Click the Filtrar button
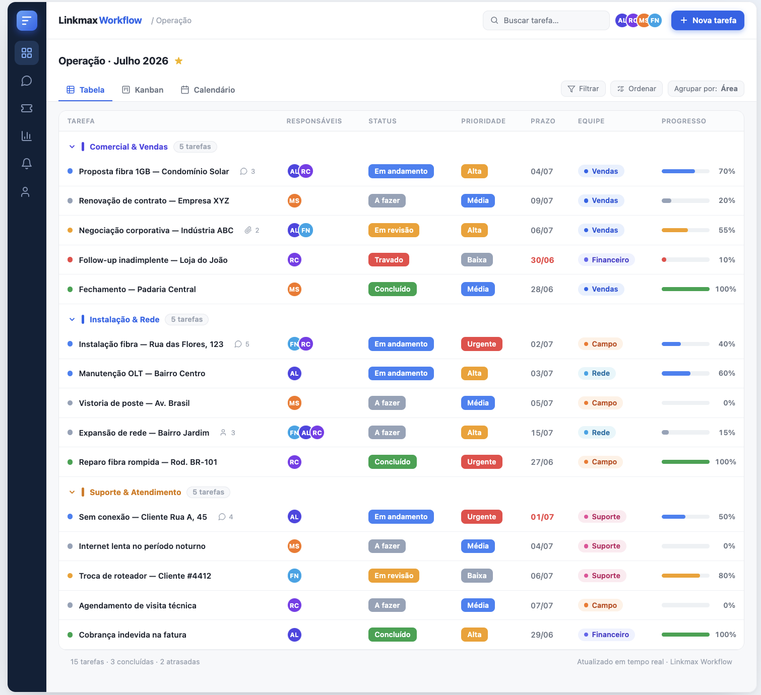The height and width of the screenshot is (695, 761). point(583,89)
